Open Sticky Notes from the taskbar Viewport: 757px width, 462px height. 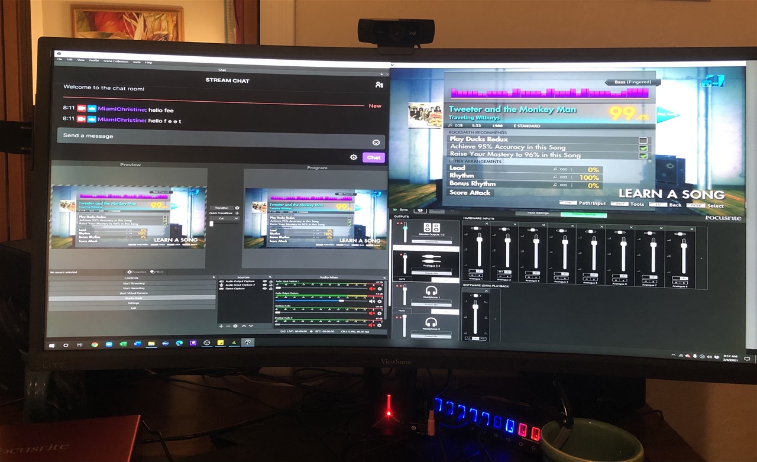221,343
